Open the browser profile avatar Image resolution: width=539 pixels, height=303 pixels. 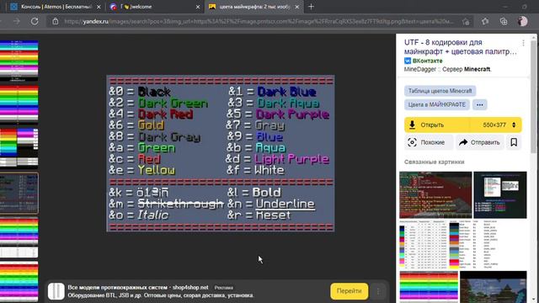522,21
